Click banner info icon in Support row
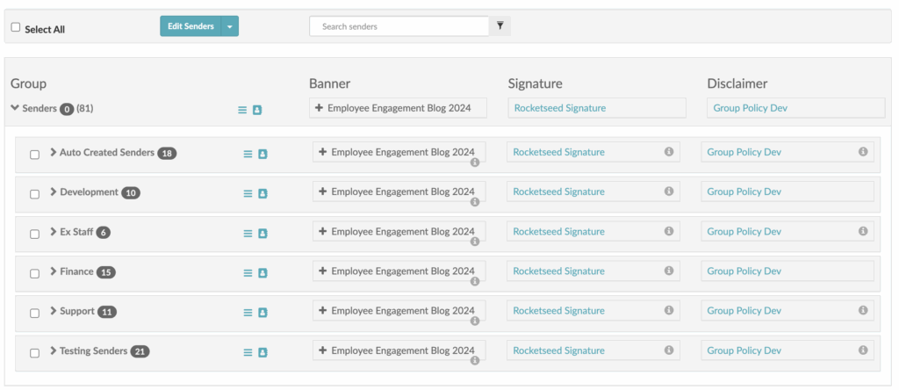The image size is (899, 390). [x=474, y=321]
